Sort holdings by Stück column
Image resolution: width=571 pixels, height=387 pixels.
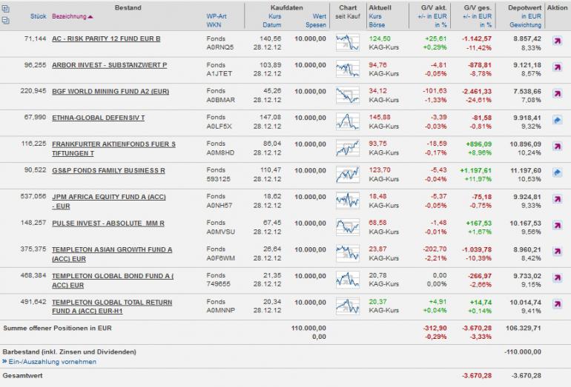coord(38,16)
